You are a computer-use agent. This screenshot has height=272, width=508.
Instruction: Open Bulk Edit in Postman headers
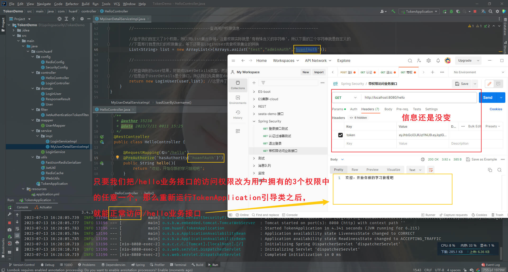[x=475, y=126]
